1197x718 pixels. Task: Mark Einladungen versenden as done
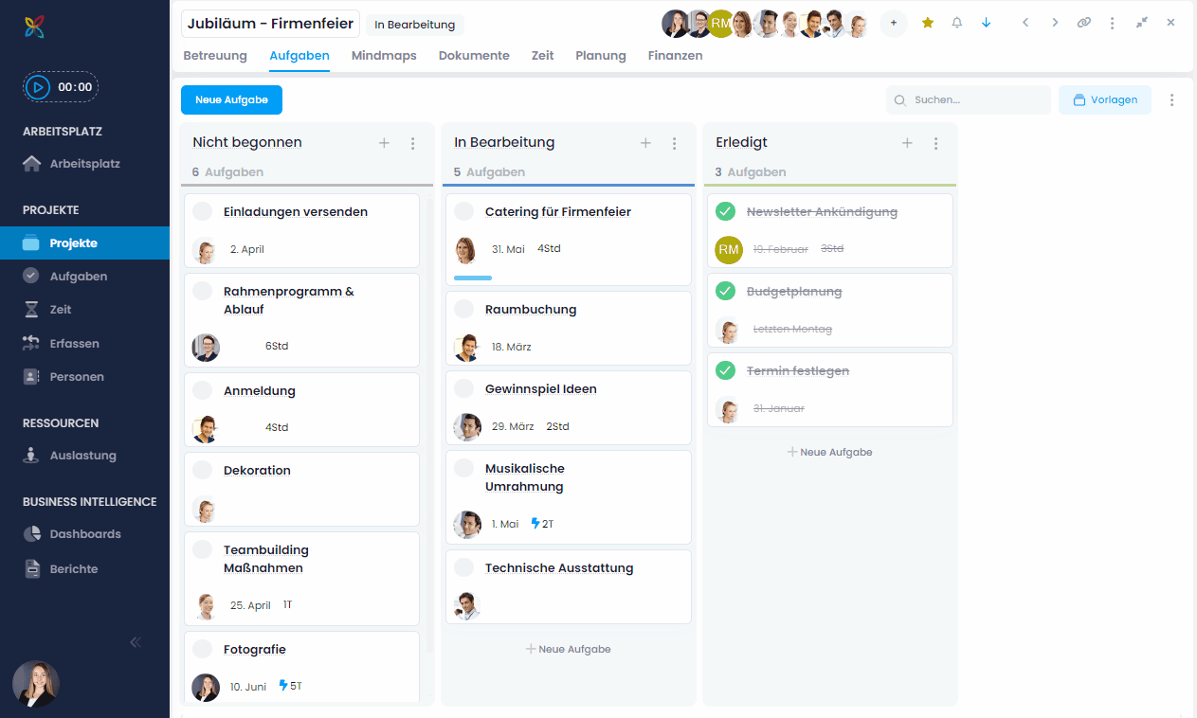tap(203, 211)
